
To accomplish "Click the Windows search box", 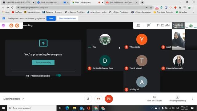I will (x=32, y=108).
